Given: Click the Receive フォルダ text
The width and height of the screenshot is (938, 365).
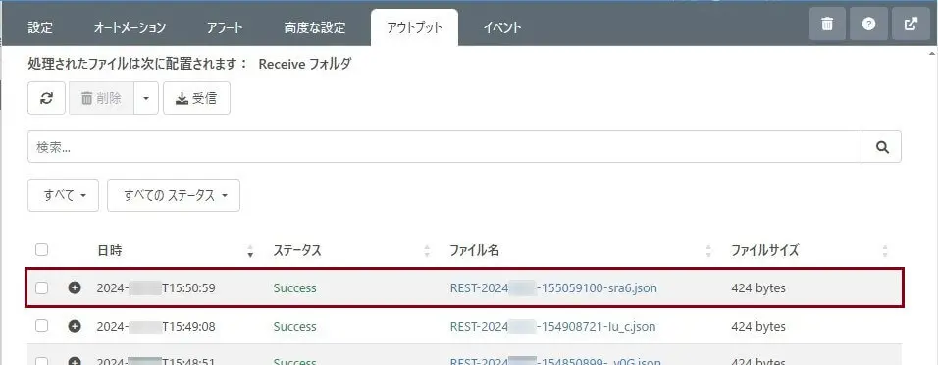Looking at the screenshot, I should [x=305, y=64].
